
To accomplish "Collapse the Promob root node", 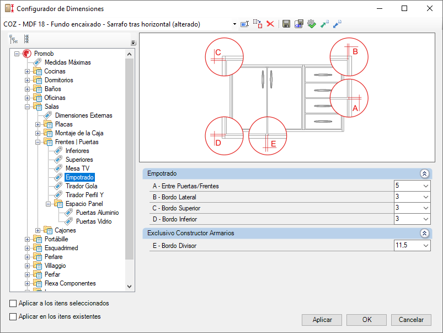I will (17, 54).
